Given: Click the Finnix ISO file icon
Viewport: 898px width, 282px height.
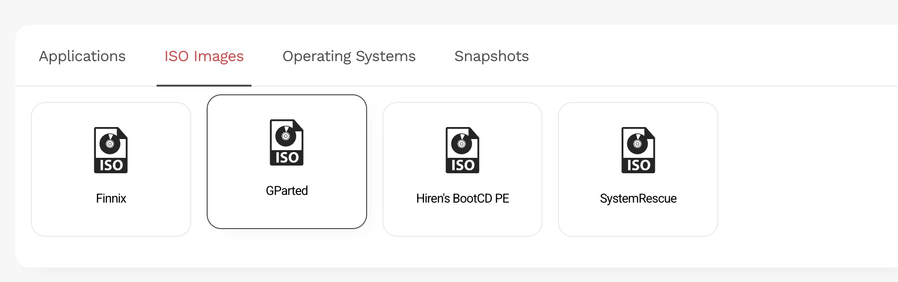Looking at the screenshot, I should point(111,150).
